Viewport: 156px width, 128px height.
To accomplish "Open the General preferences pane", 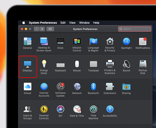I will pos(28,43).
